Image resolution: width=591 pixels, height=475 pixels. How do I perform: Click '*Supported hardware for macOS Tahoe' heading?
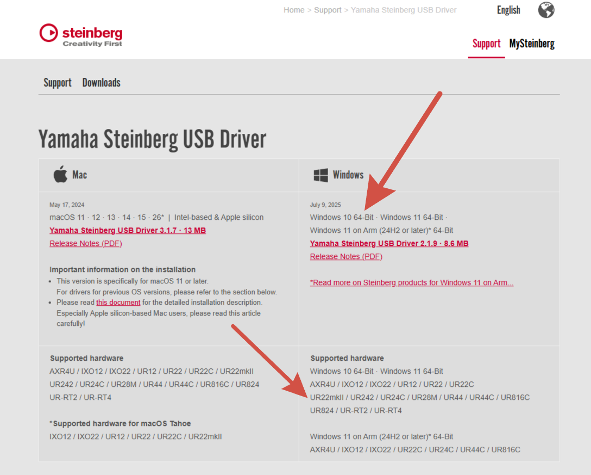point(120,424)
